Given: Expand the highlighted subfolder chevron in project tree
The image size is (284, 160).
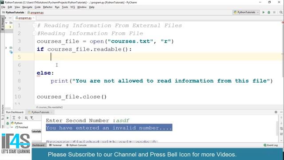Looking at the screenshot, I should [10, 27].
